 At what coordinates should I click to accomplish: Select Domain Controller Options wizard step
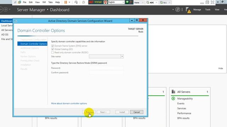[x=32, y=44]
